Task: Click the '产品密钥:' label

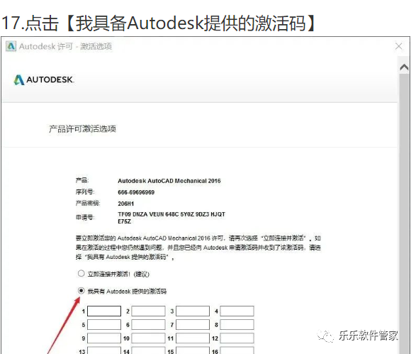Action: (88, 203)
